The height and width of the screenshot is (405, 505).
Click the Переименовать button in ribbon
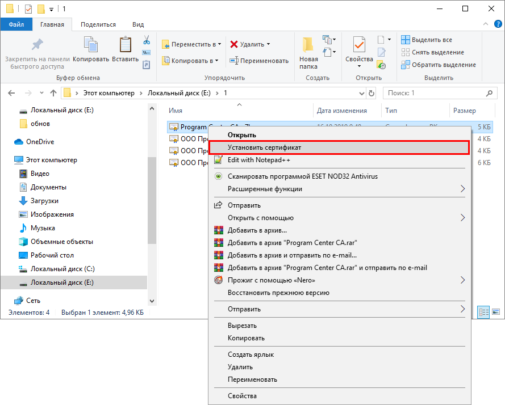[259, 61]
